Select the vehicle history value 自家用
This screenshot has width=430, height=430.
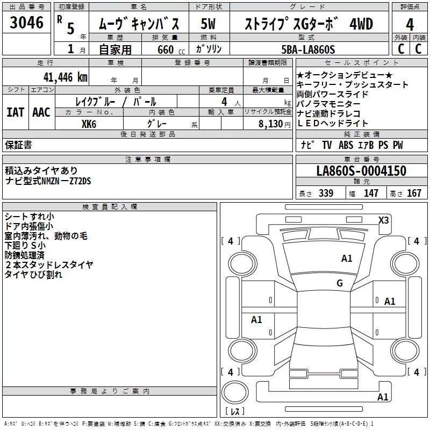pos(116,49)
